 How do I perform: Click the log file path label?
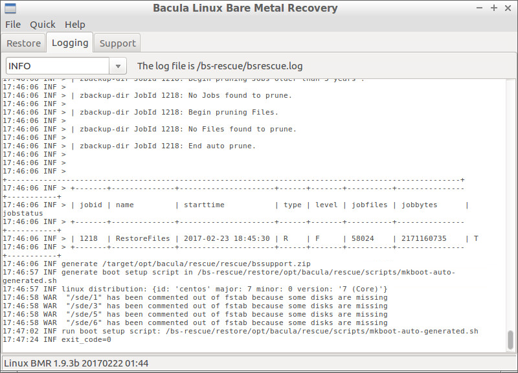coord(220,66)
